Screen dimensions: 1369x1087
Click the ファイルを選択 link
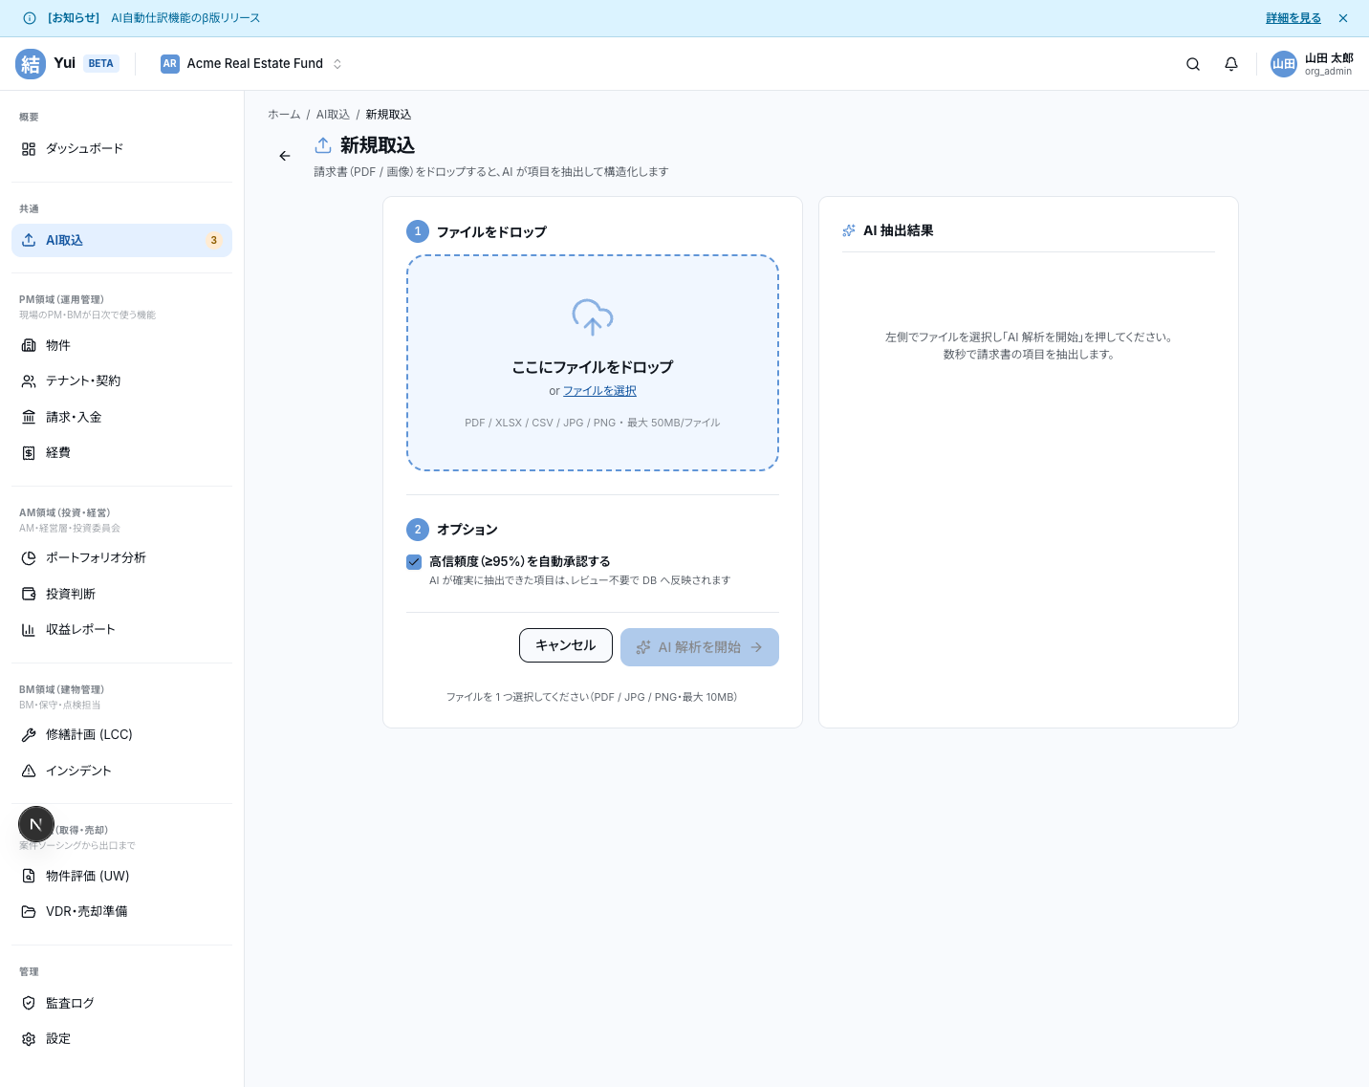pos(599,391)
